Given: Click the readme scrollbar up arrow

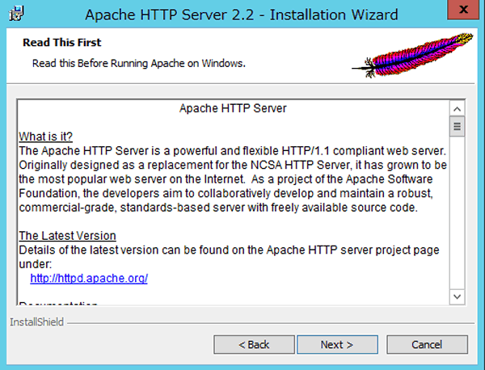Looking at the screenshot, I should click(457, 108).
